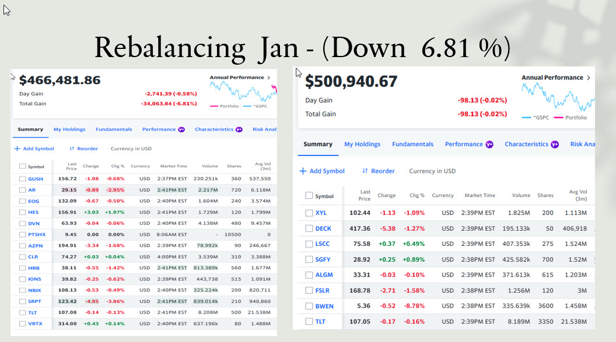Image resolution: width=616 pixels, height=342 pixels.
Task: Switch to Performance tab in right portfolio
Action: pyautogui.click(x=464, y=144)
